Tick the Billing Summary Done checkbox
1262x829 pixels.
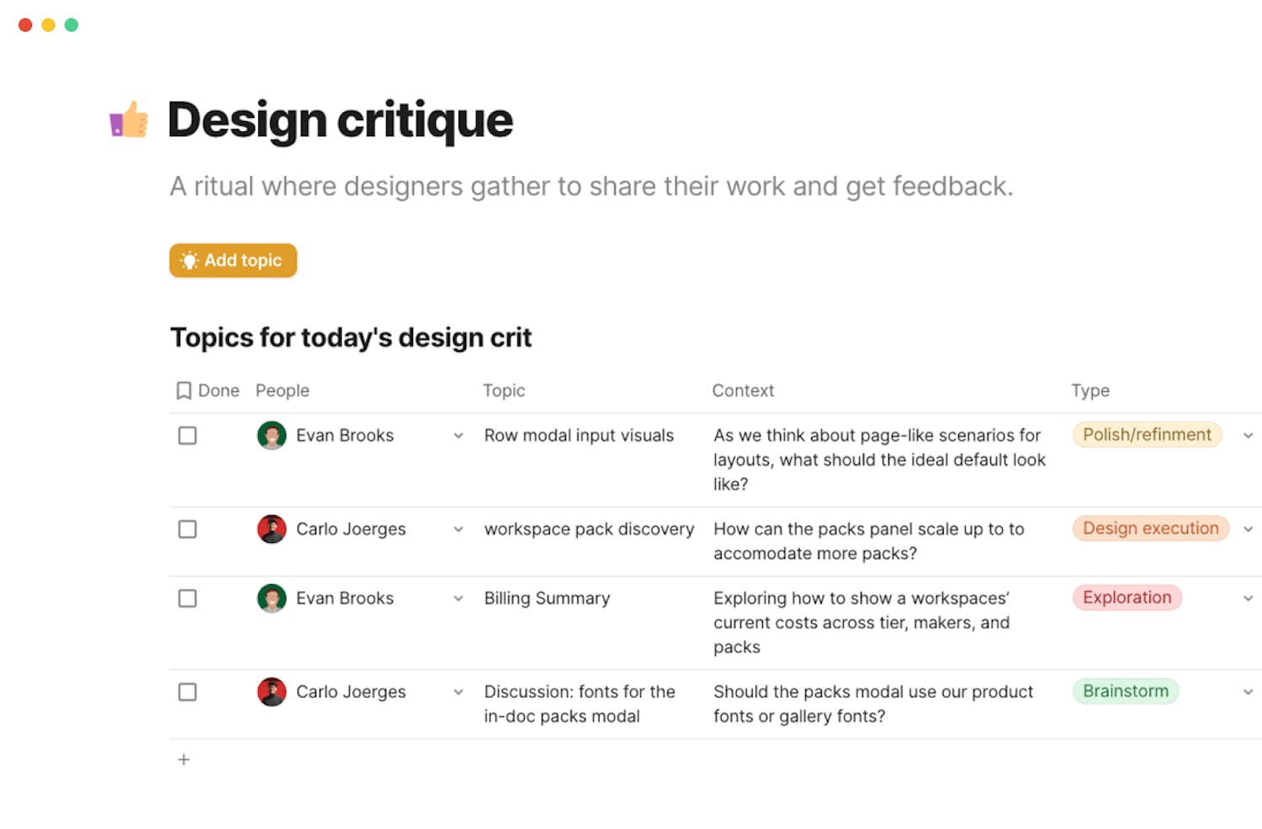coord(188,598)
